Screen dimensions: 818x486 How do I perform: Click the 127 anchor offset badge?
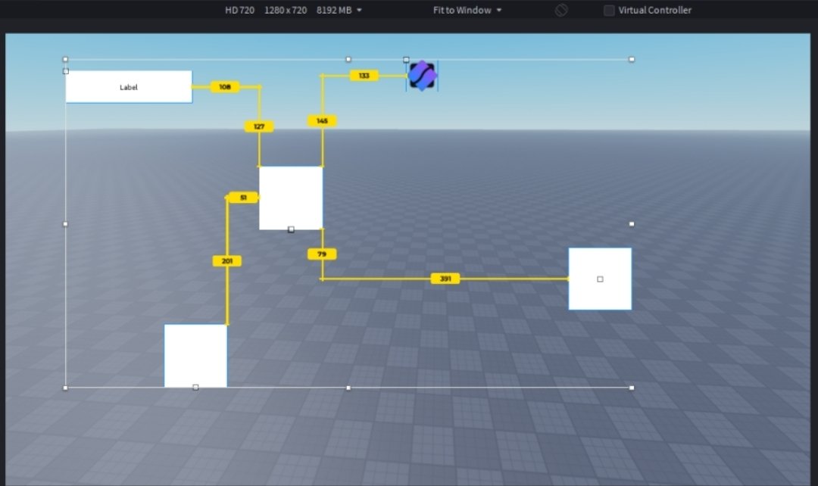click(x=260, y=126)
